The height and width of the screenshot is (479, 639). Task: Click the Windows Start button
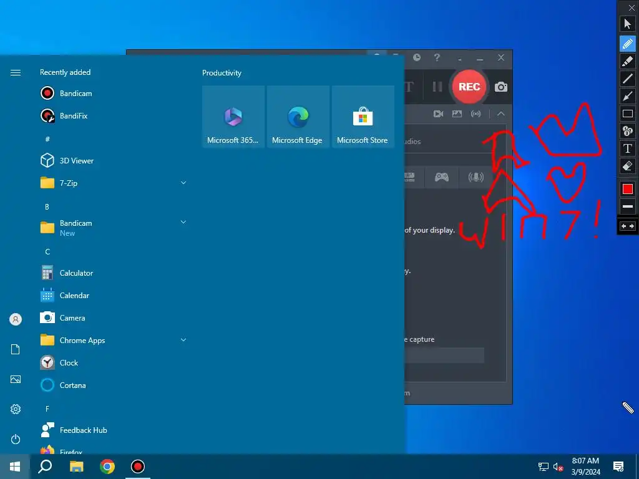15,467
